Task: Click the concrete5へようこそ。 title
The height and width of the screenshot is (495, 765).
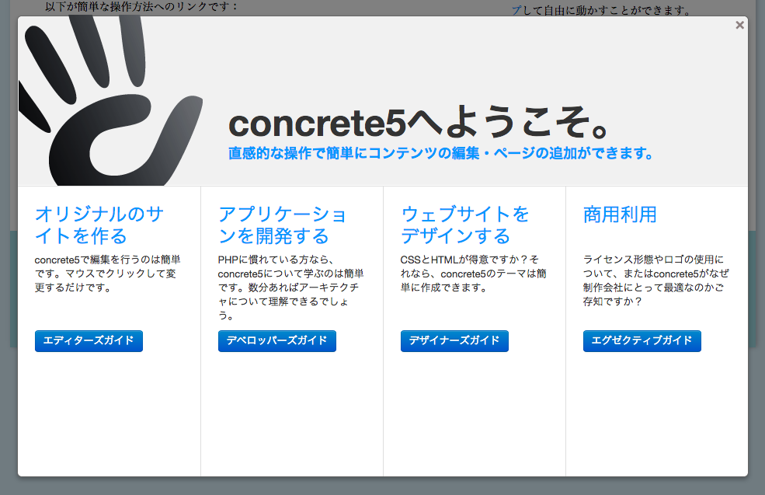Action: coord(419,123)
